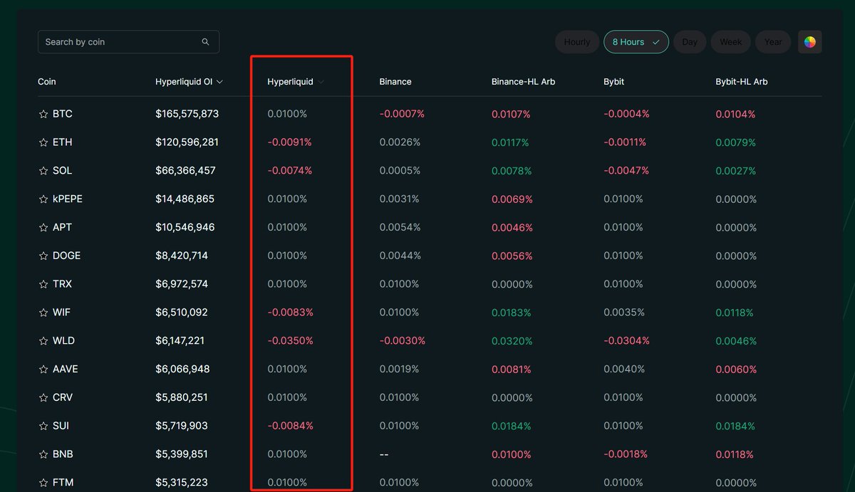Screen dimensions: 855x492
Task: Sort by Hyperliquid OI column arrow
Action: coord(219,82)
